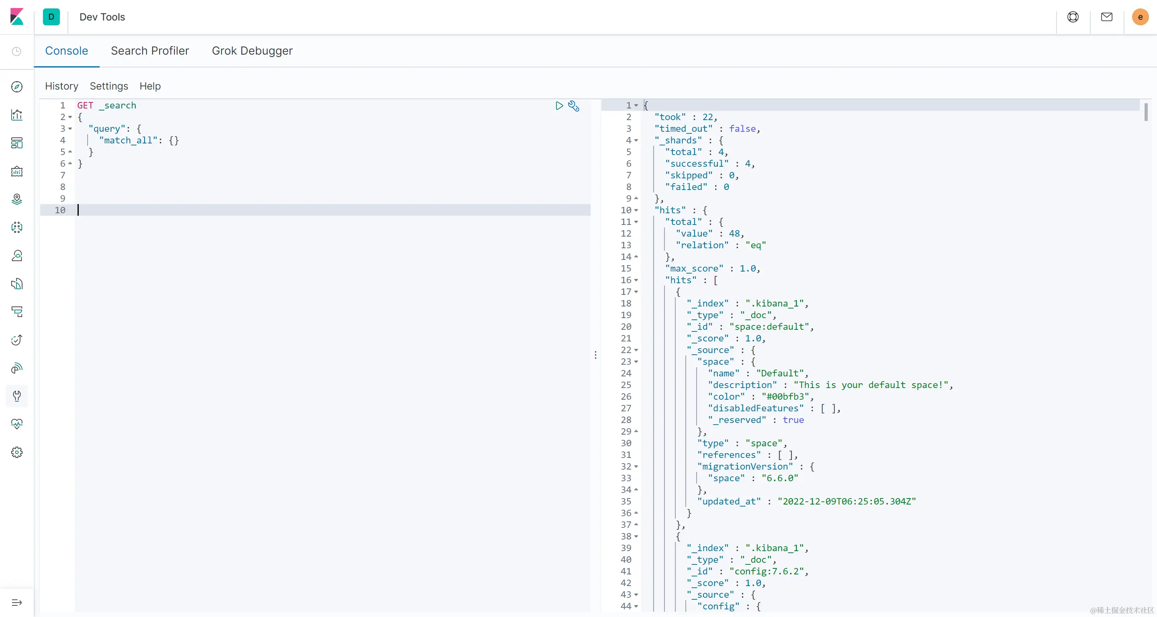The height and width of the screenshot is (617, 1157).
Task: Open Maps from the sidebar icon
Action: 16,199
